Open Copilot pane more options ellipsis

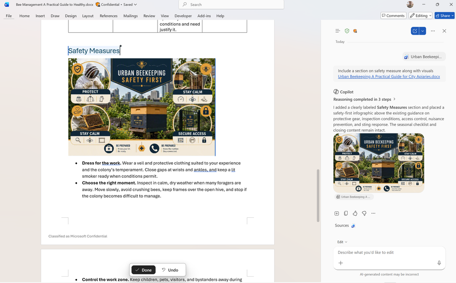tap(433, 31)
